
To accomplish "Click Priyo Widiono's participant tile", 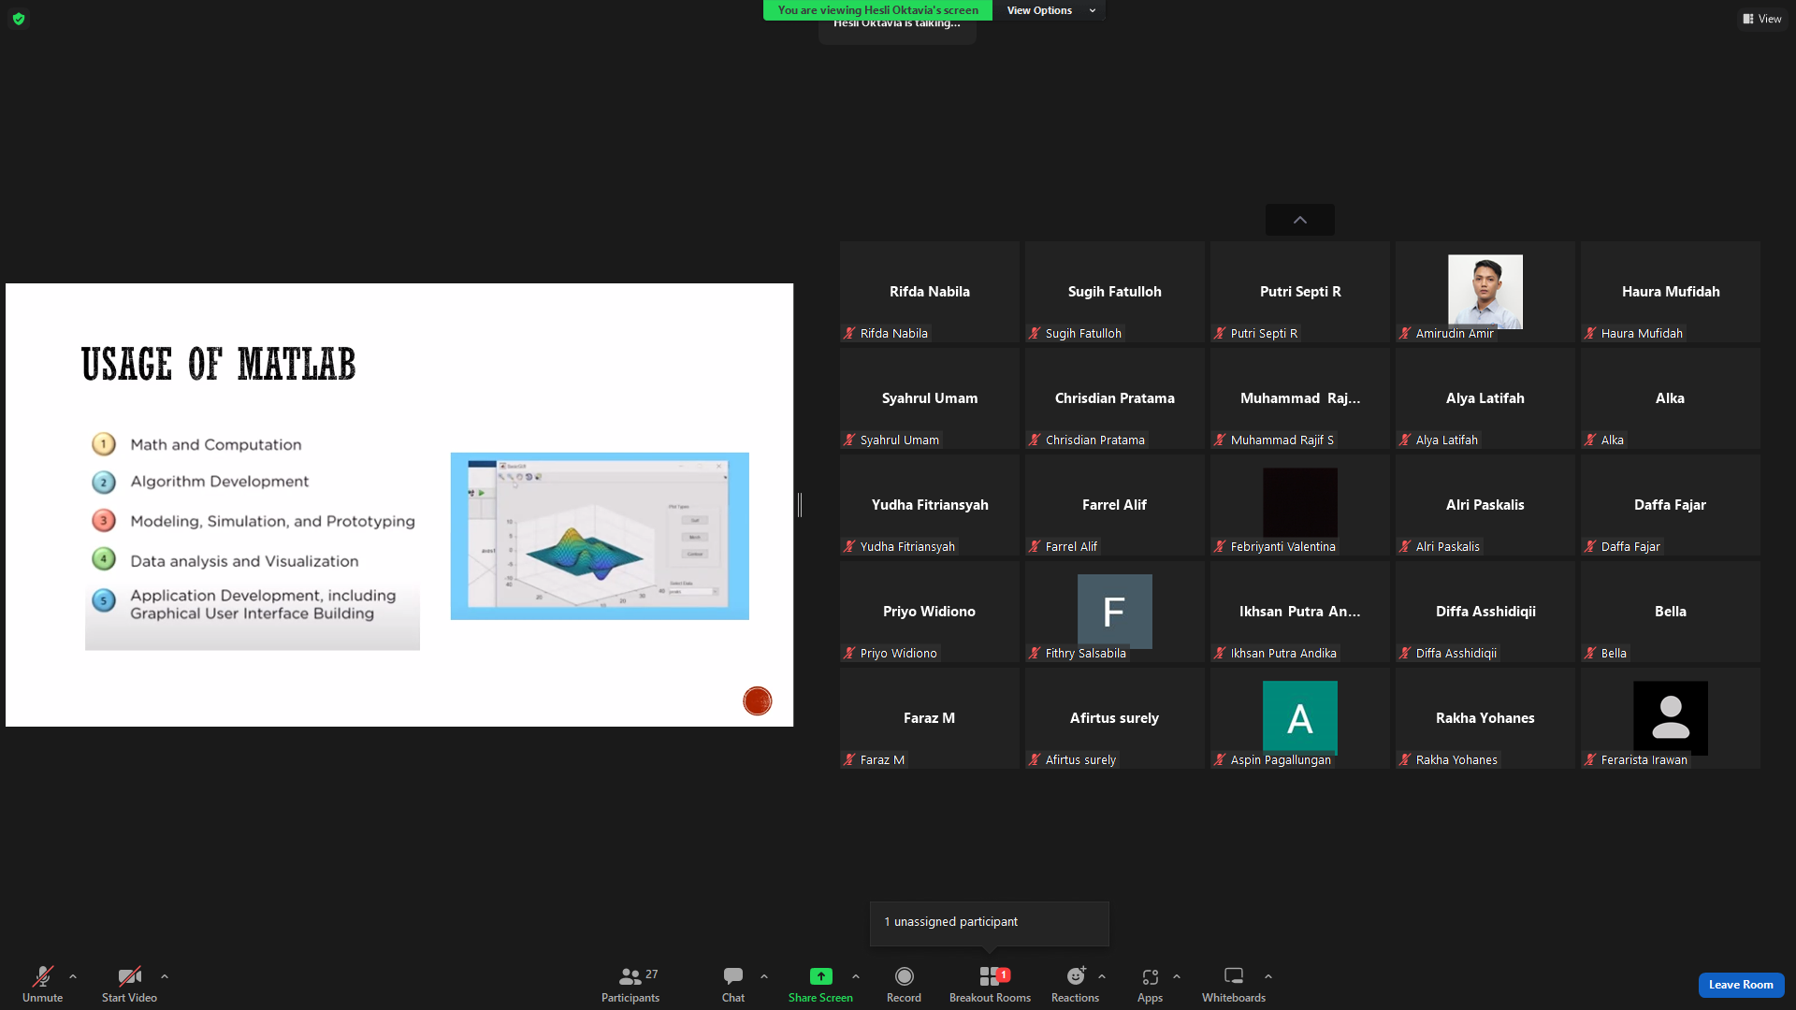I will [930, 612].
